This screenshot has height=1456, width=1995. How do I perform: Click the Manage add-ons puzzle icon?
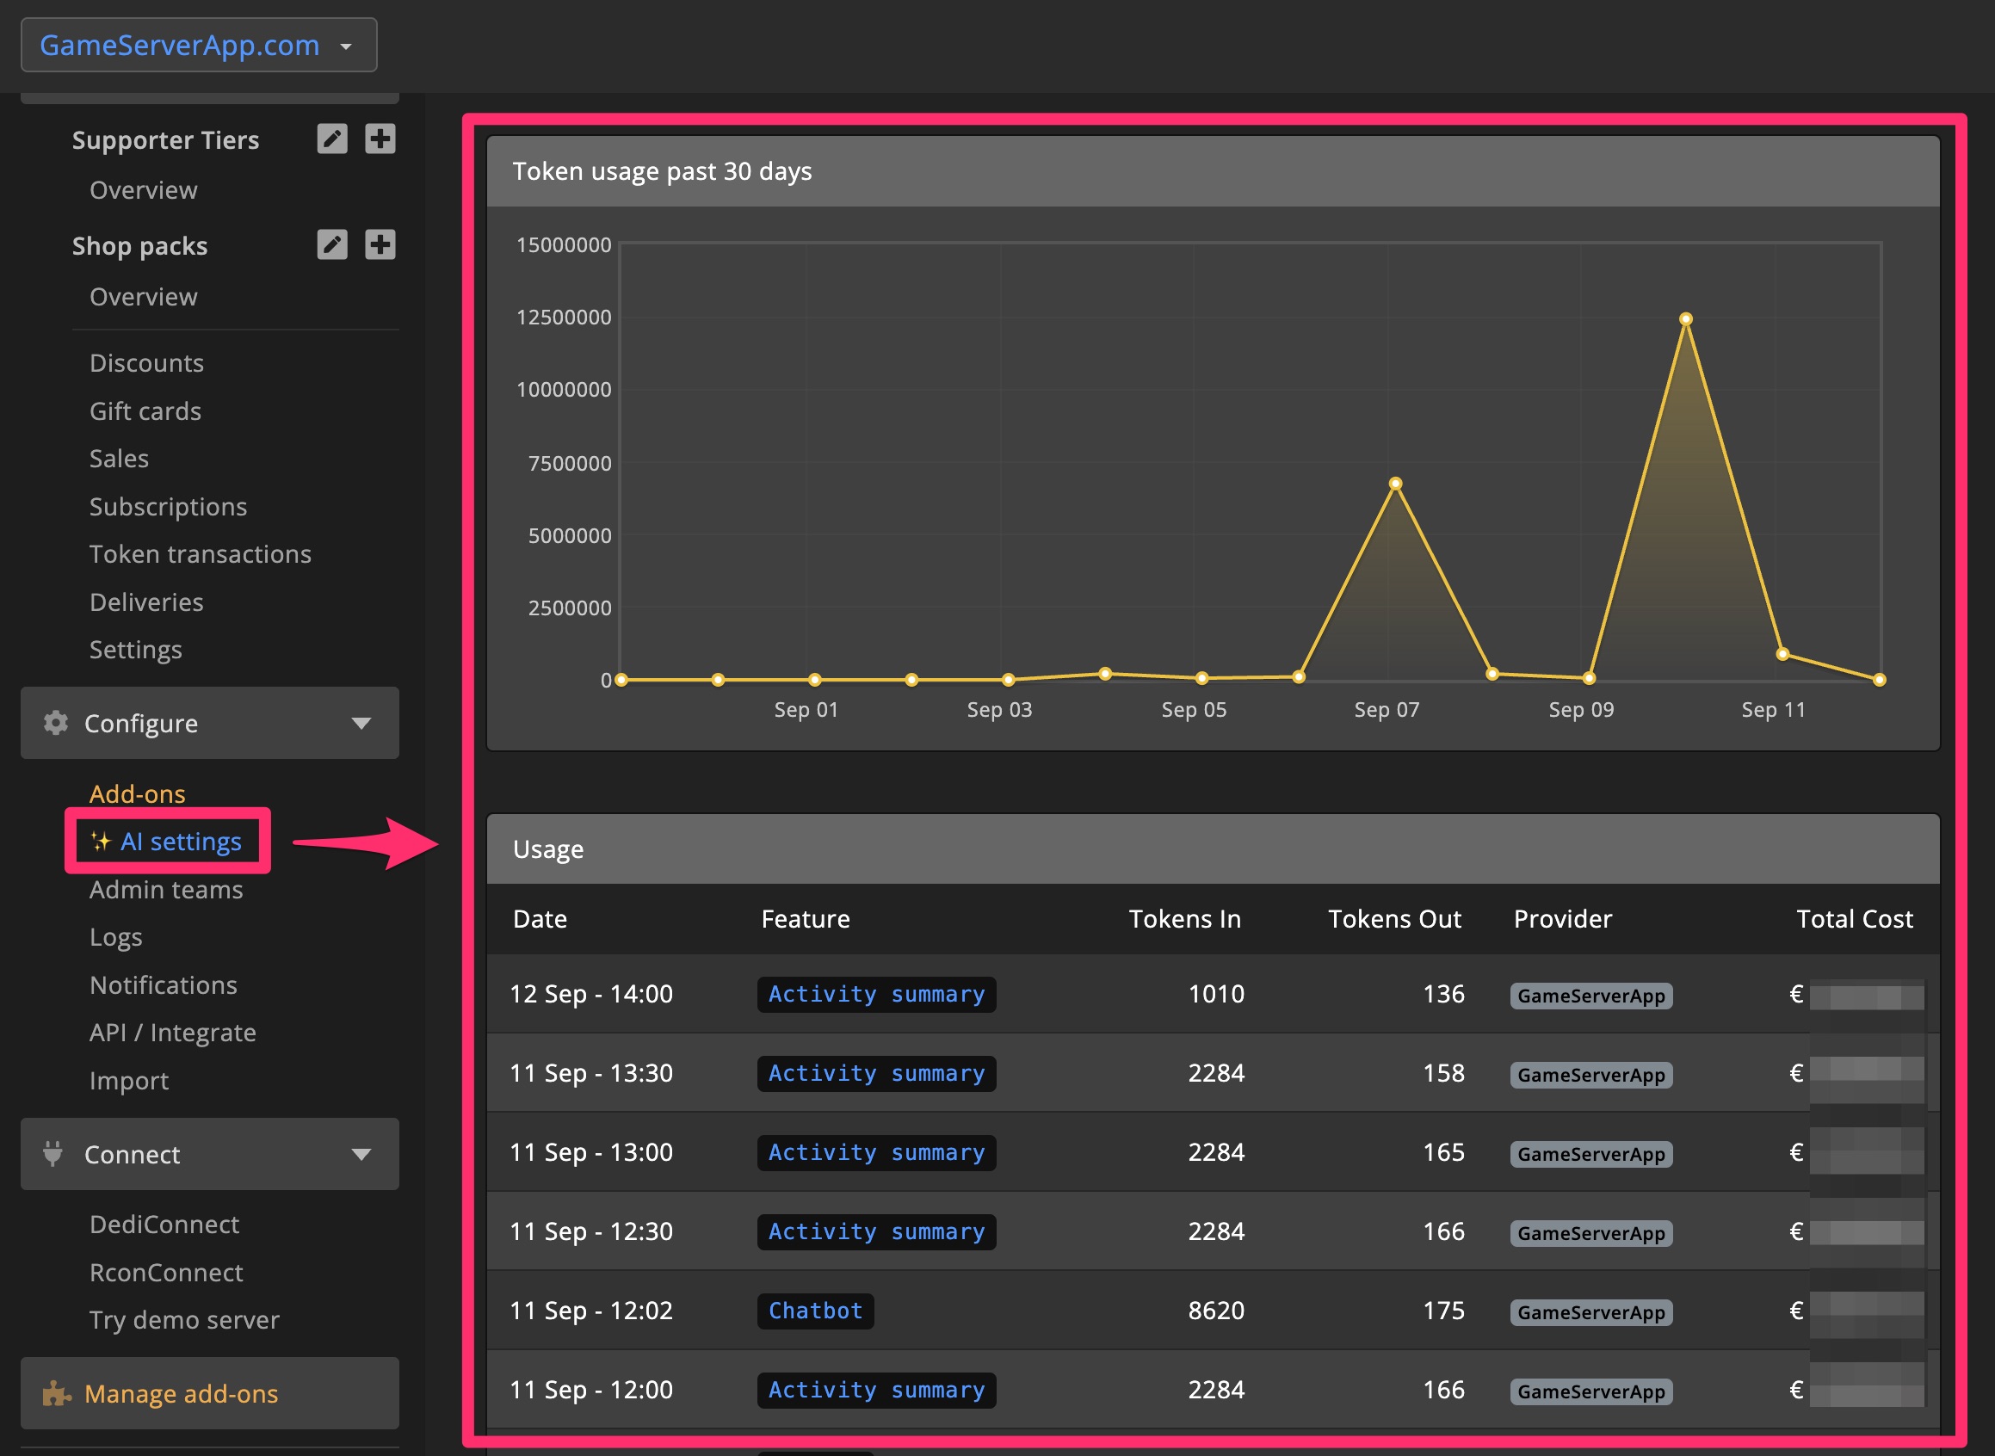point(57,1393)
